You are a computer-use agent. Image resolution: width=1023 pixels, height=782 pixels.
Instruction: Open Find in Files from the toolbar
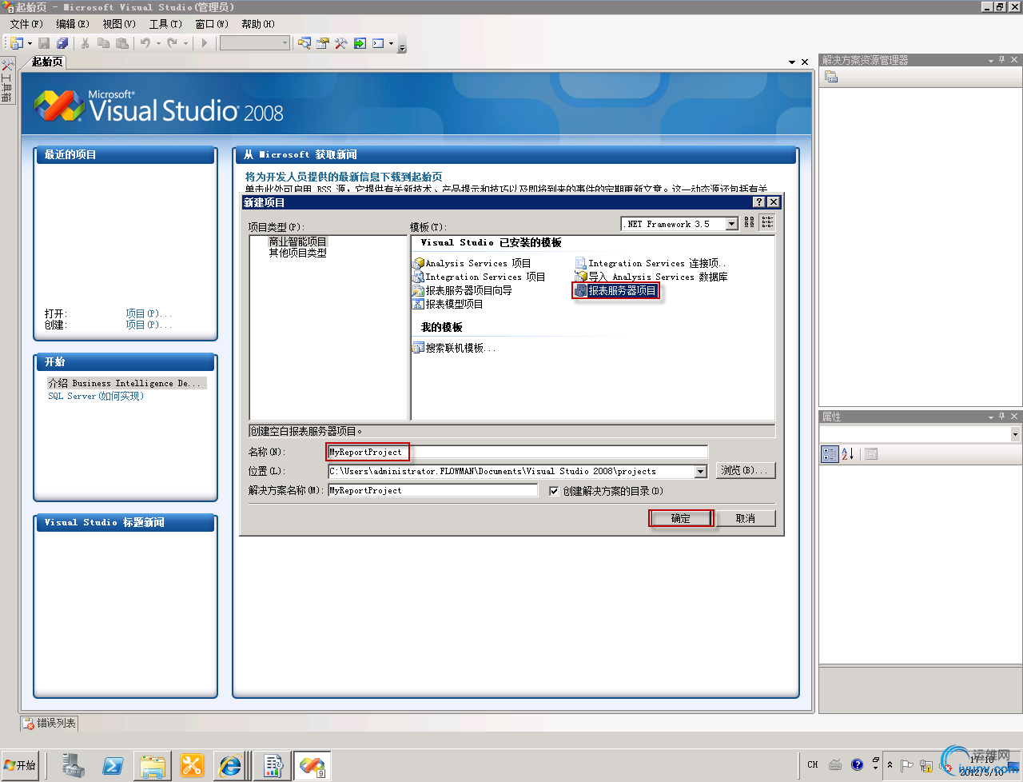tap(305, 43)
